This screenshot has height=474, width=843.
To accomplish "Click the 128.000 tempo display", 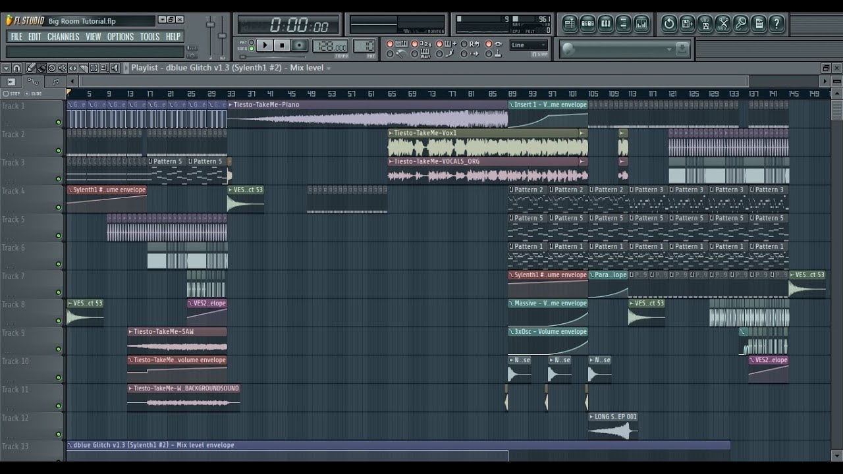I will click(330, 46).
